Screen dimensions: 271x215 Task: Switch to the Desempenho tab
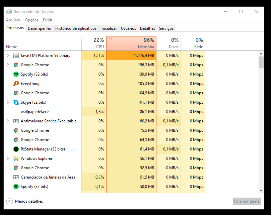pyautogui.click(x=40, y=28)
